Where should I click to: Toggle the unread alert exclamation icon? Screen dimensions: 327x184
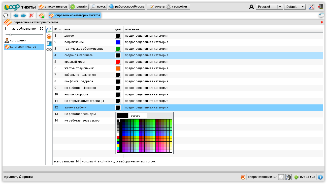281,177
